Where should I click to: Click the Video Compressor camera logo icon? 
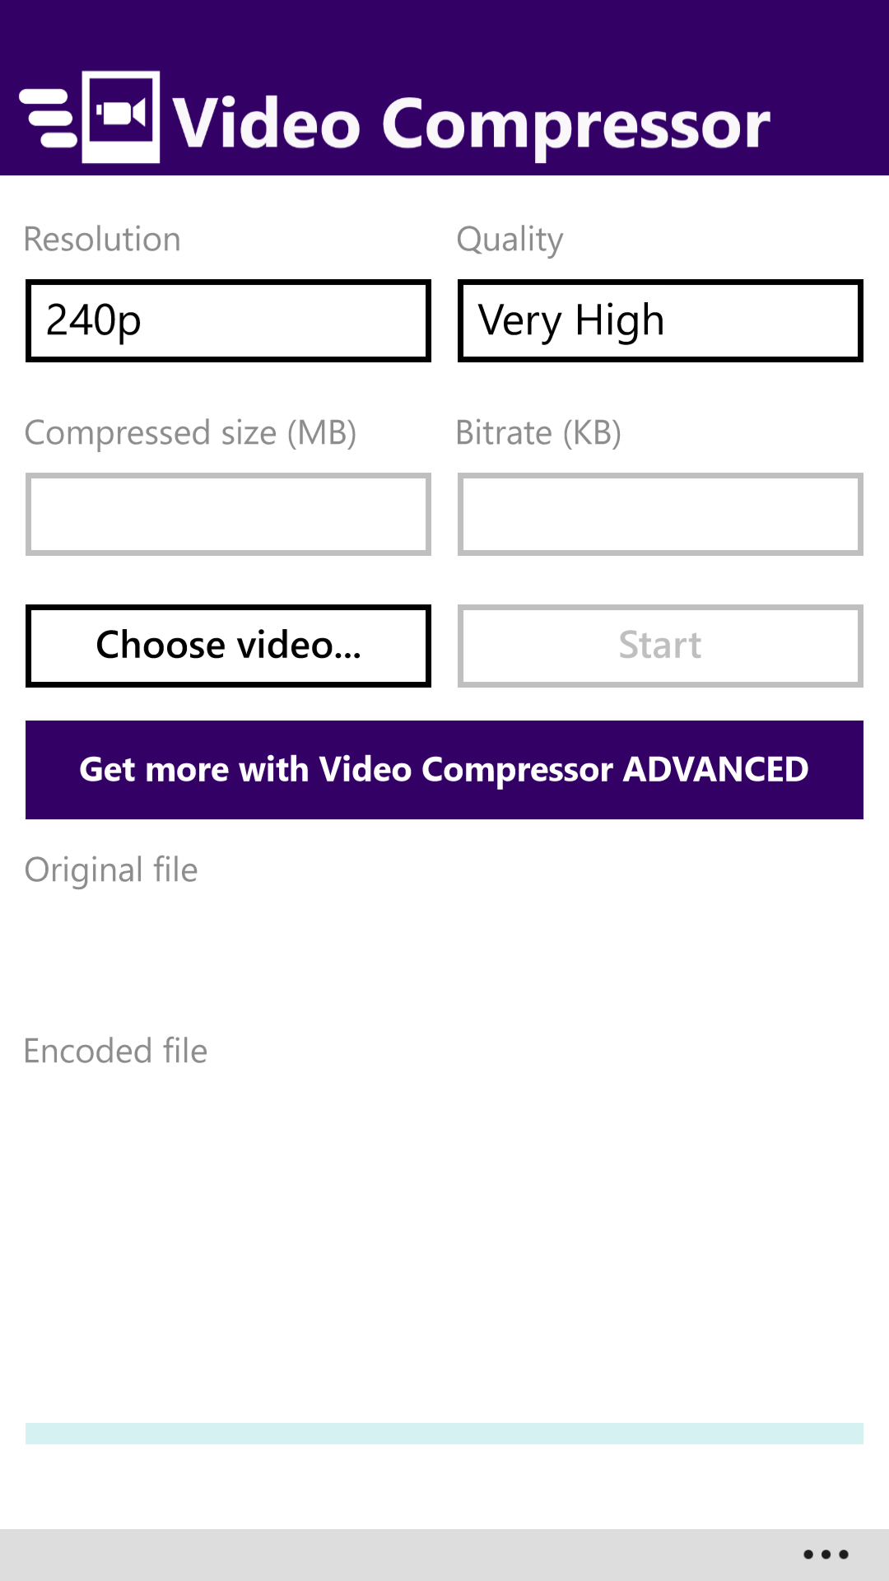coord(121,117)
